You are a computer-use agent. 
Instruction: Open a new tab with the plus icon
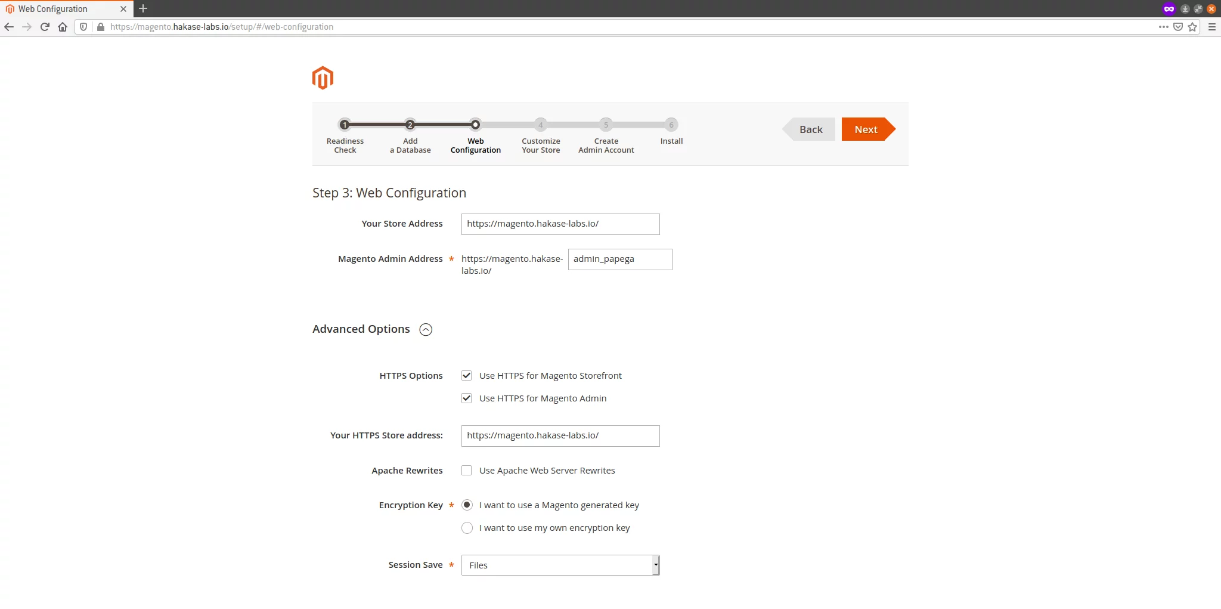143,8
